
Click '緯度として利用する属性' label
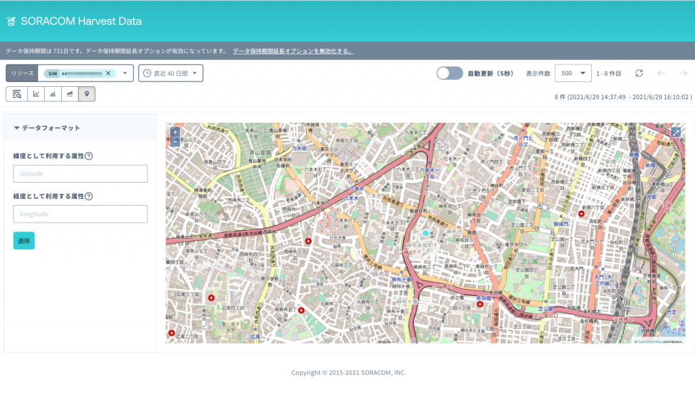click(48, 156)
